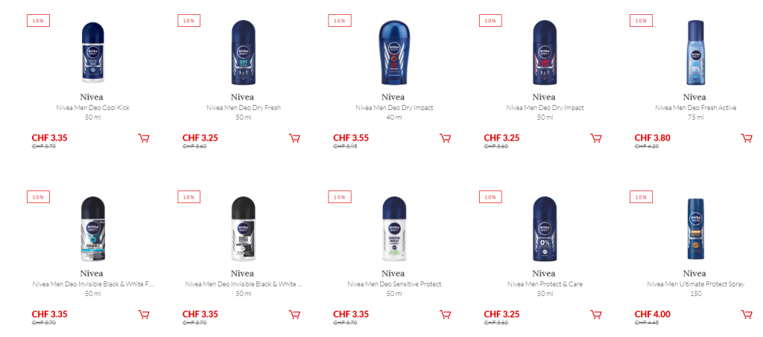Add Nivea Men Protect & Care to cart
The image size is (763, 337).
(x=596, y=315)
